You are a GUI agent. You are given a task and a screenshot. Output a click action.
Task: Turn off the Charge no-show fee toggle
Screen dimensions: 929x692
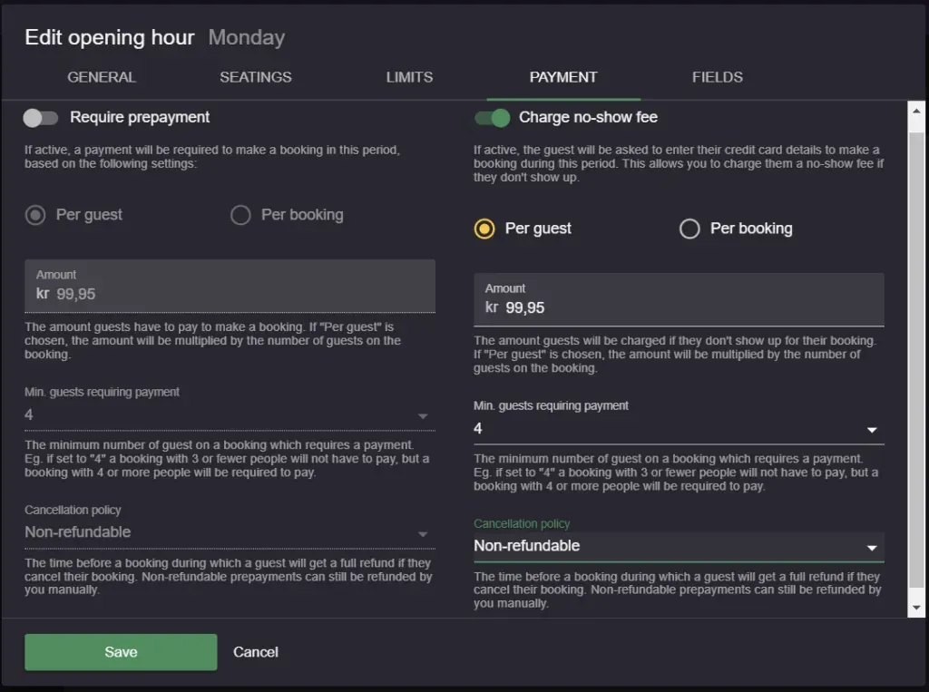pos(493,118)
